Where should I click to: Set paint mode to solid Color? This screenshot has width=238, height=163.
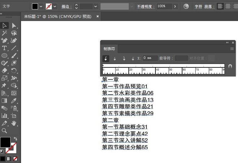click(3, 159)
